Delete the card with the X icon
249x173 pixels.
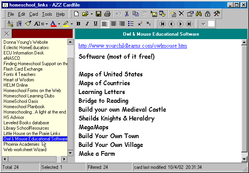click(182, 14)
